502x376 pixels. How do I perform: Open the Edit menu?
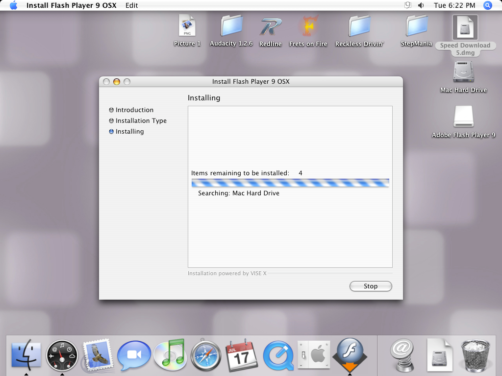coord(131,5)
